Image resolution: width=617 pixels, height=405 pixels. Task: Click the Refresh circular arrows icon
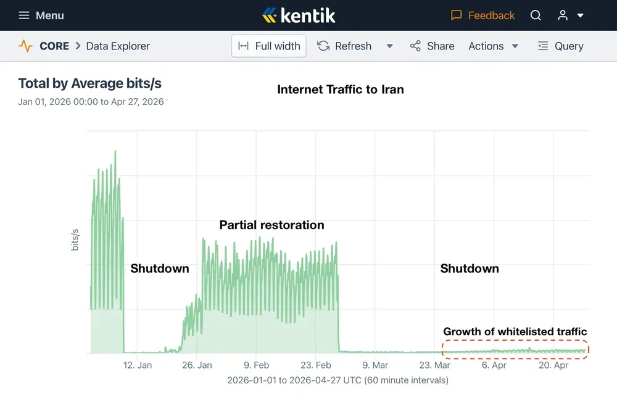323,46
